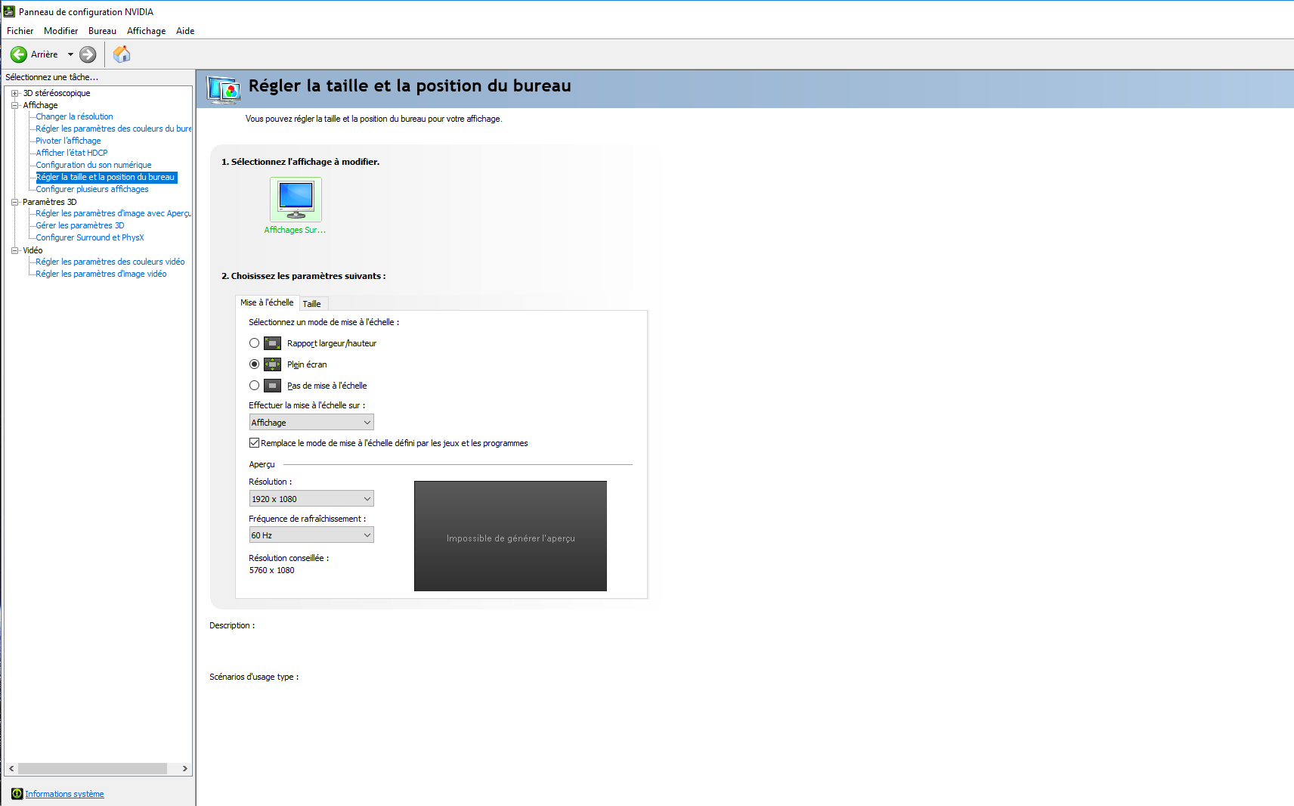Select the Affichages Surround monitor thumbnail
1294x806 pixels.
click(296, 200)
